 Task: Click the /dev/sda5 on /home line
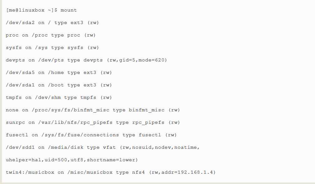click(59, 73)
